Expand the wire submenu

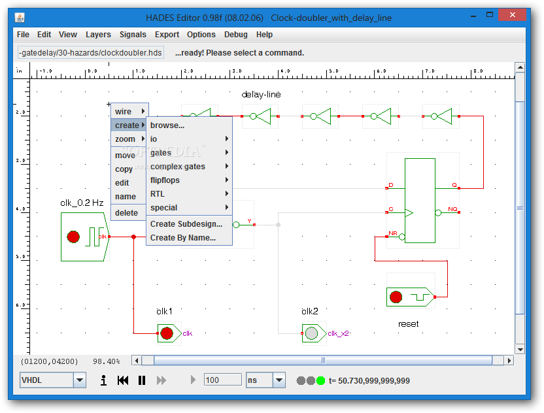(129, 111)
